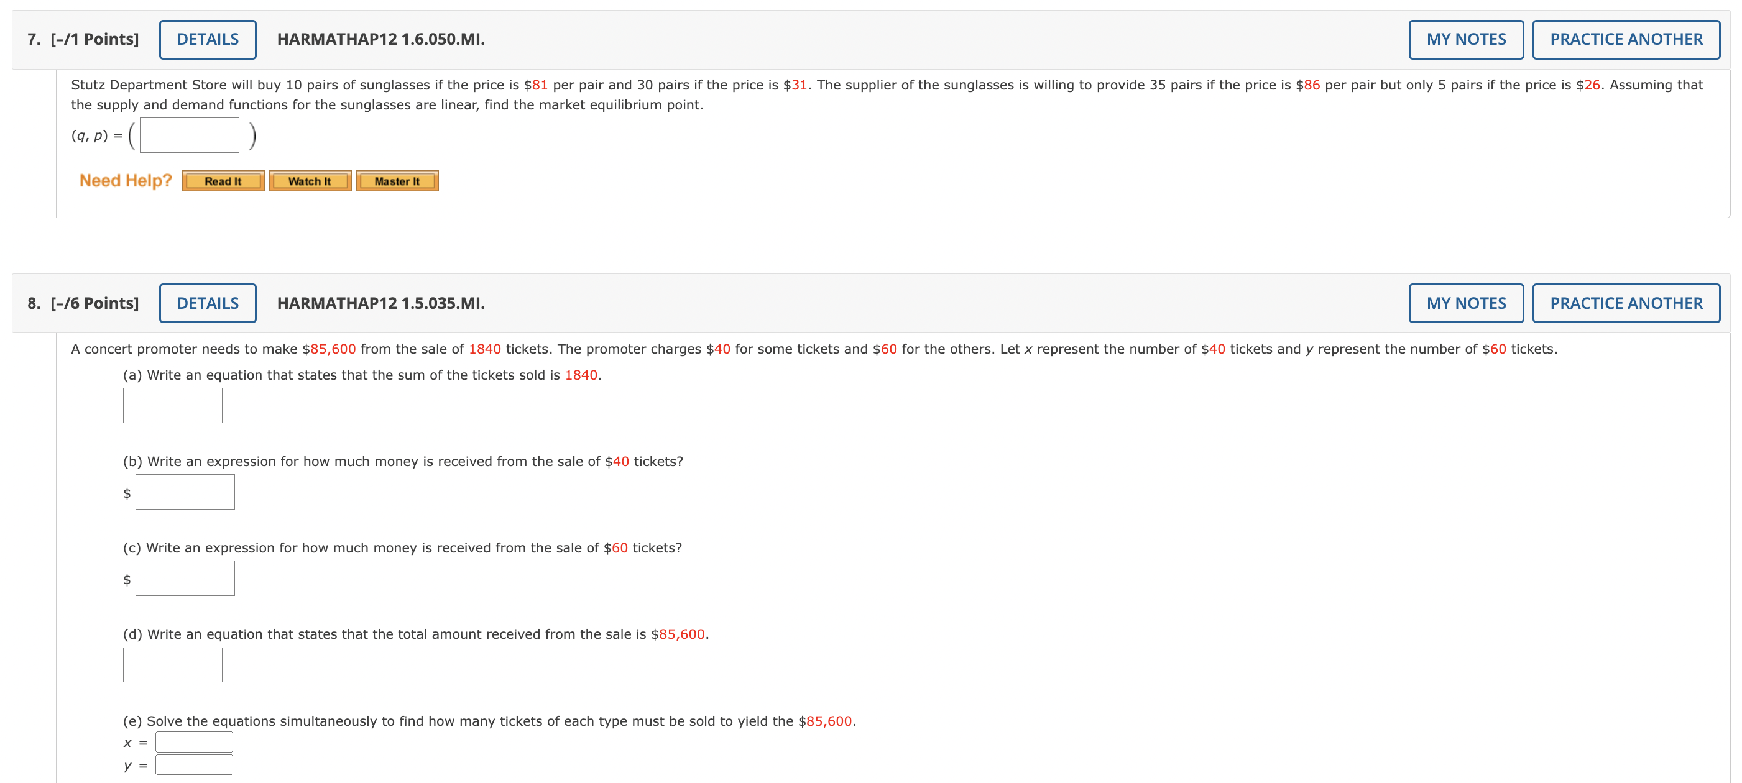Click the y = answer field
Image resolution: width=1742 pixels, height=783 pixels.
[x=193, y=764]
